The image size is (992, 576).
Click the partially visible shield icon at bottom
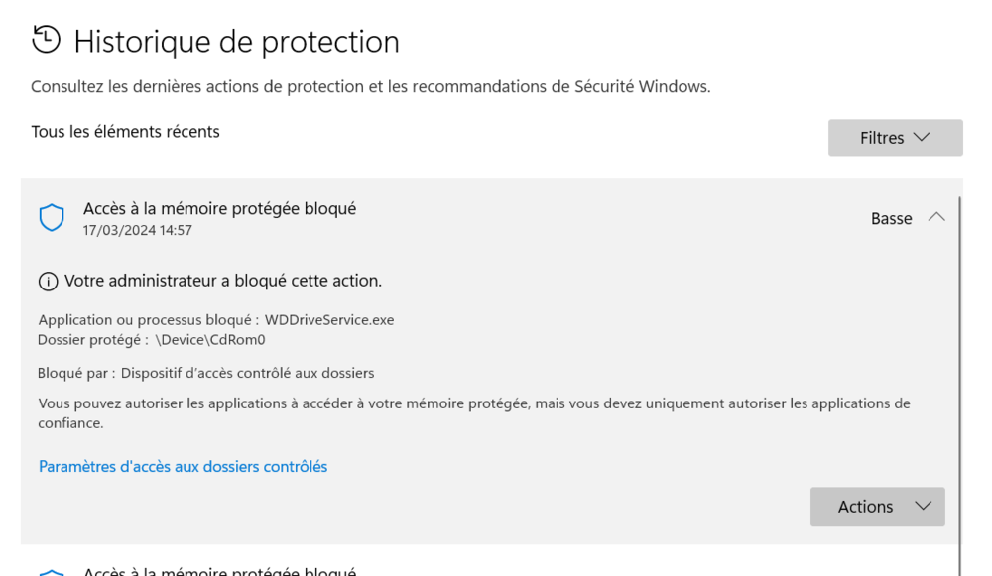[52, 571]
